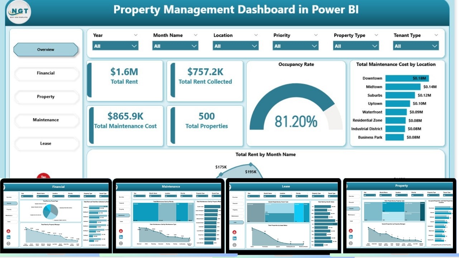Open the Lease page laptop thumbnail
This screenshot has height=258, width=459.
tap(283, 217)
